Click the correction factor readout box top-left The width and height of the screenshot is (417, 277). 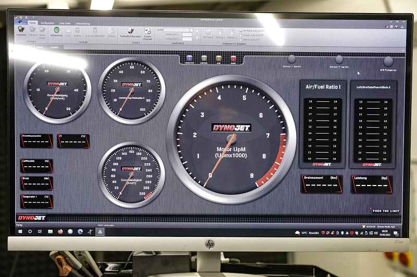36,141
